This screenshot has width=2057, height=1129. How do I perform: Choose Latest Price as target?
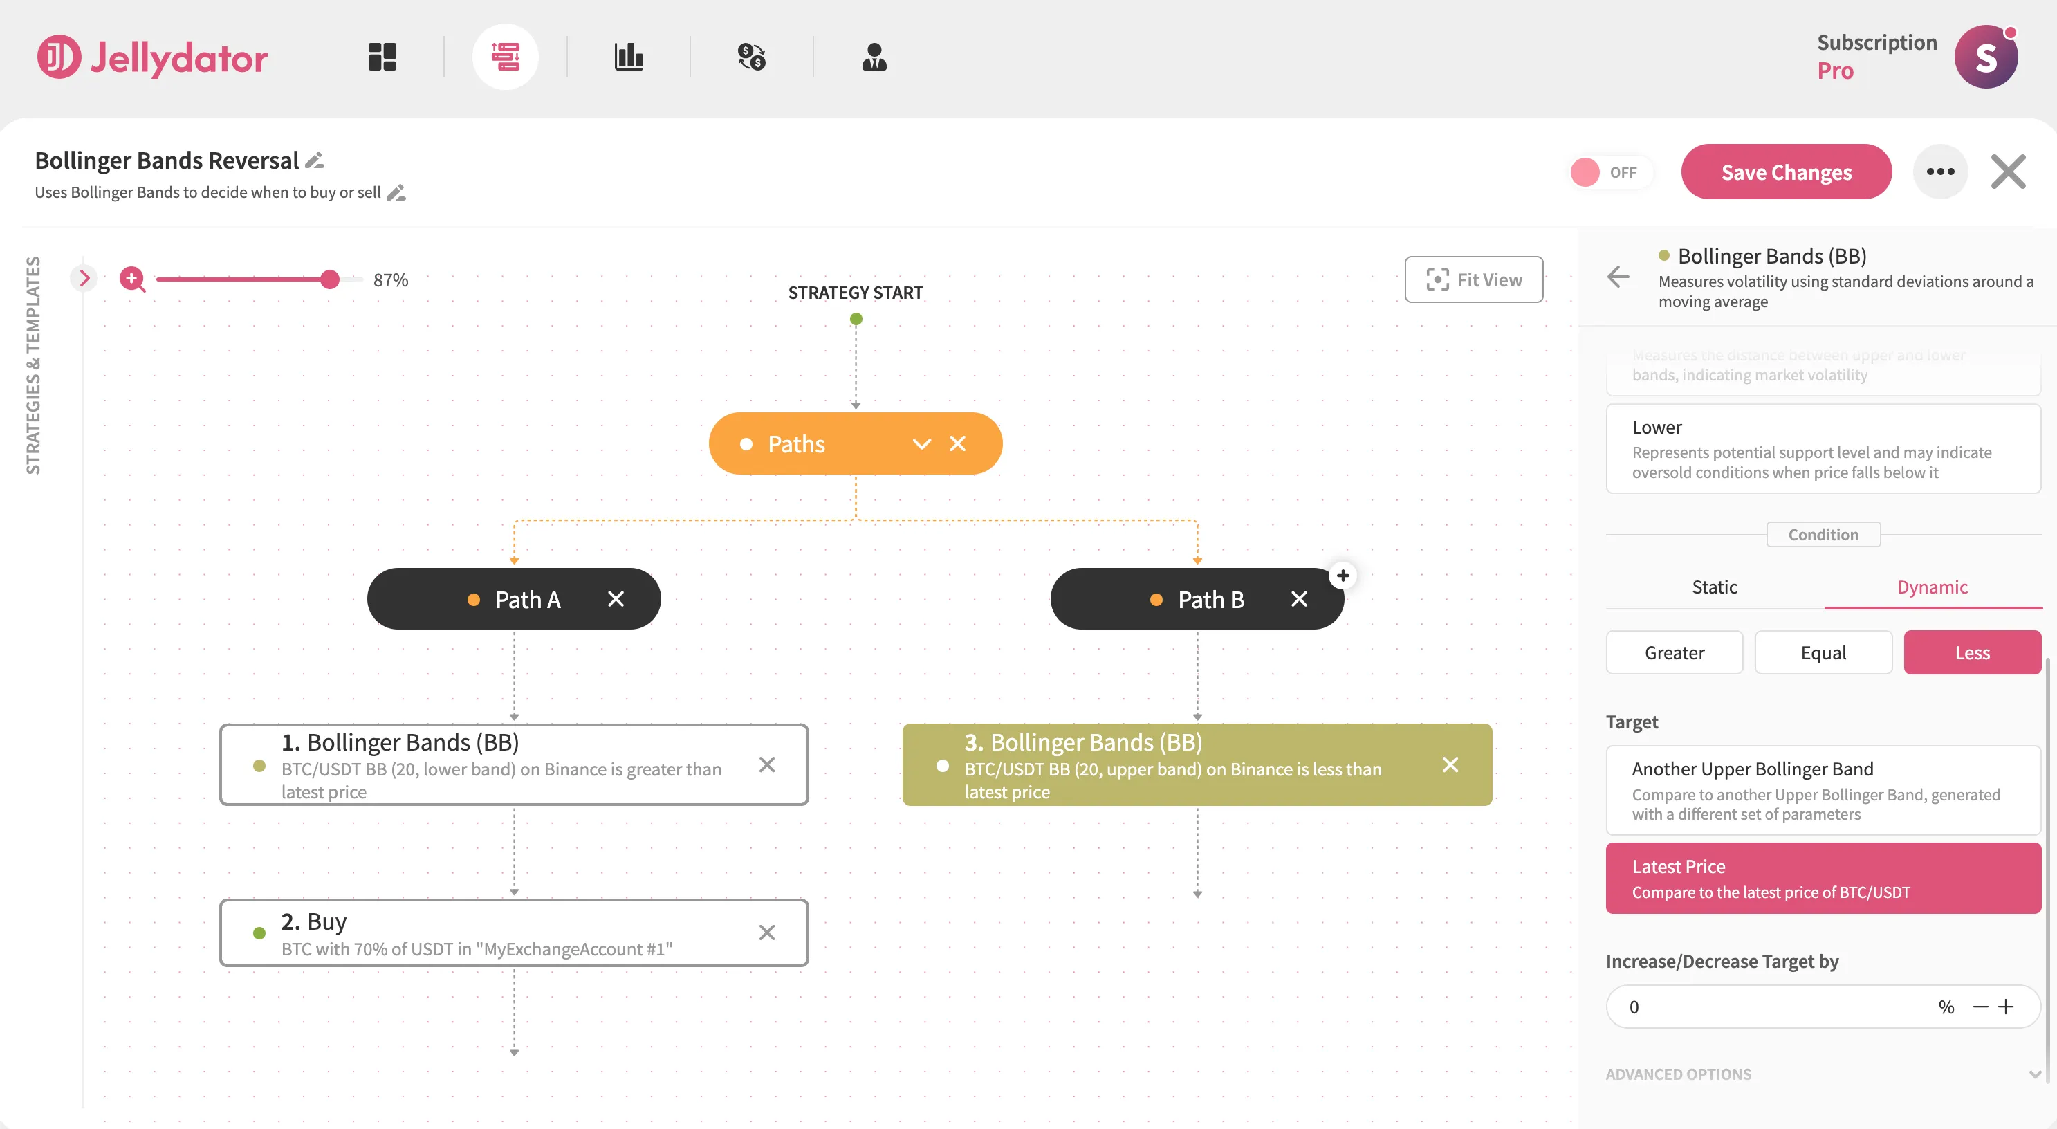coord(1823,879)
